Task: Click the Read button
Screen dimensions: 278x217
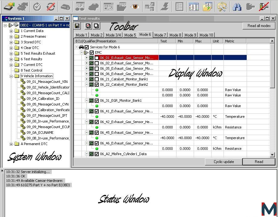Action: coord(259,162)
